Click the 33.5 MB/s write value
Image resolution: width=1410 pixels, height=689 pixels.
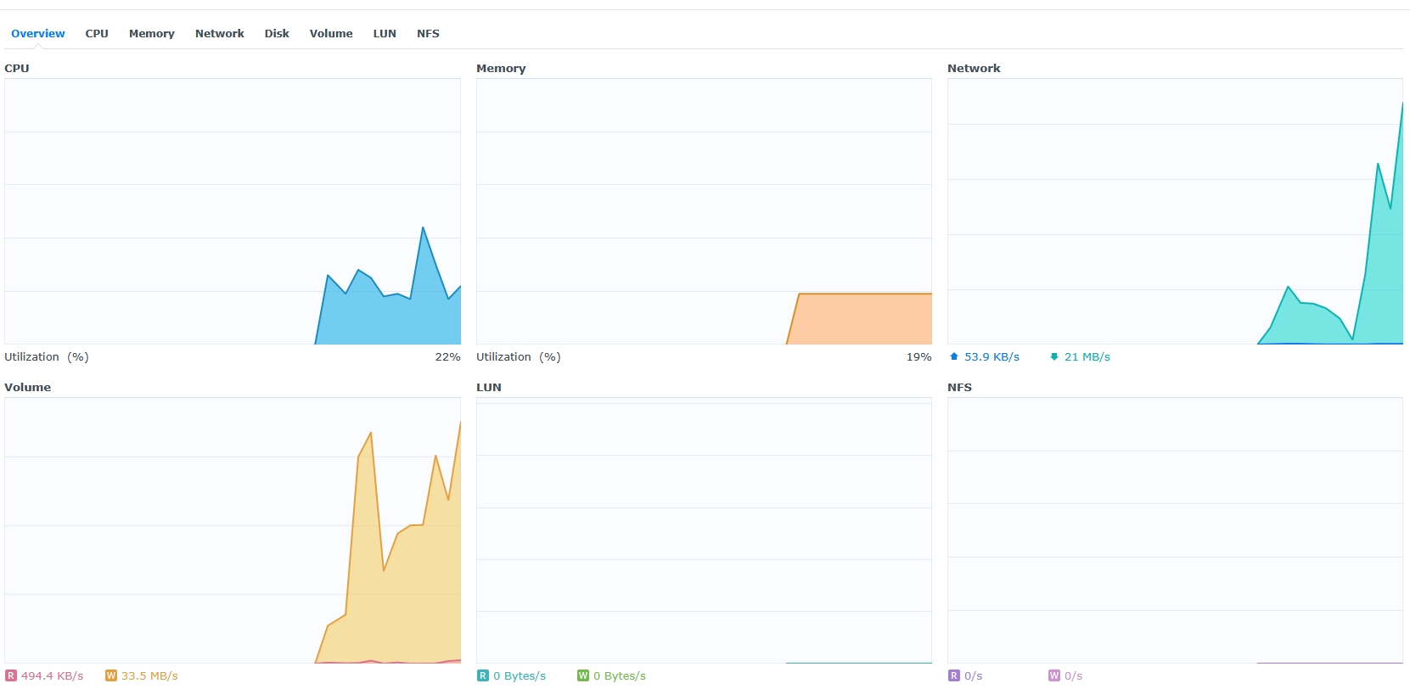[x=149, y=676]
